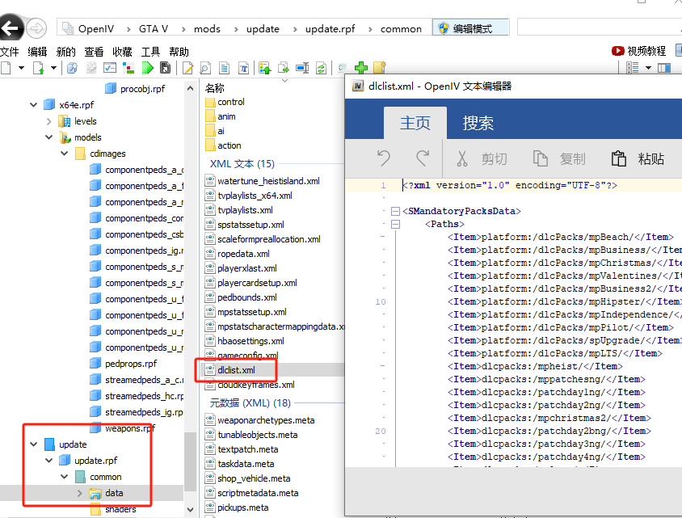The image size is (682, 518).
Task: Open the search tool with magnifier cube icon
Action: [72, 68]
